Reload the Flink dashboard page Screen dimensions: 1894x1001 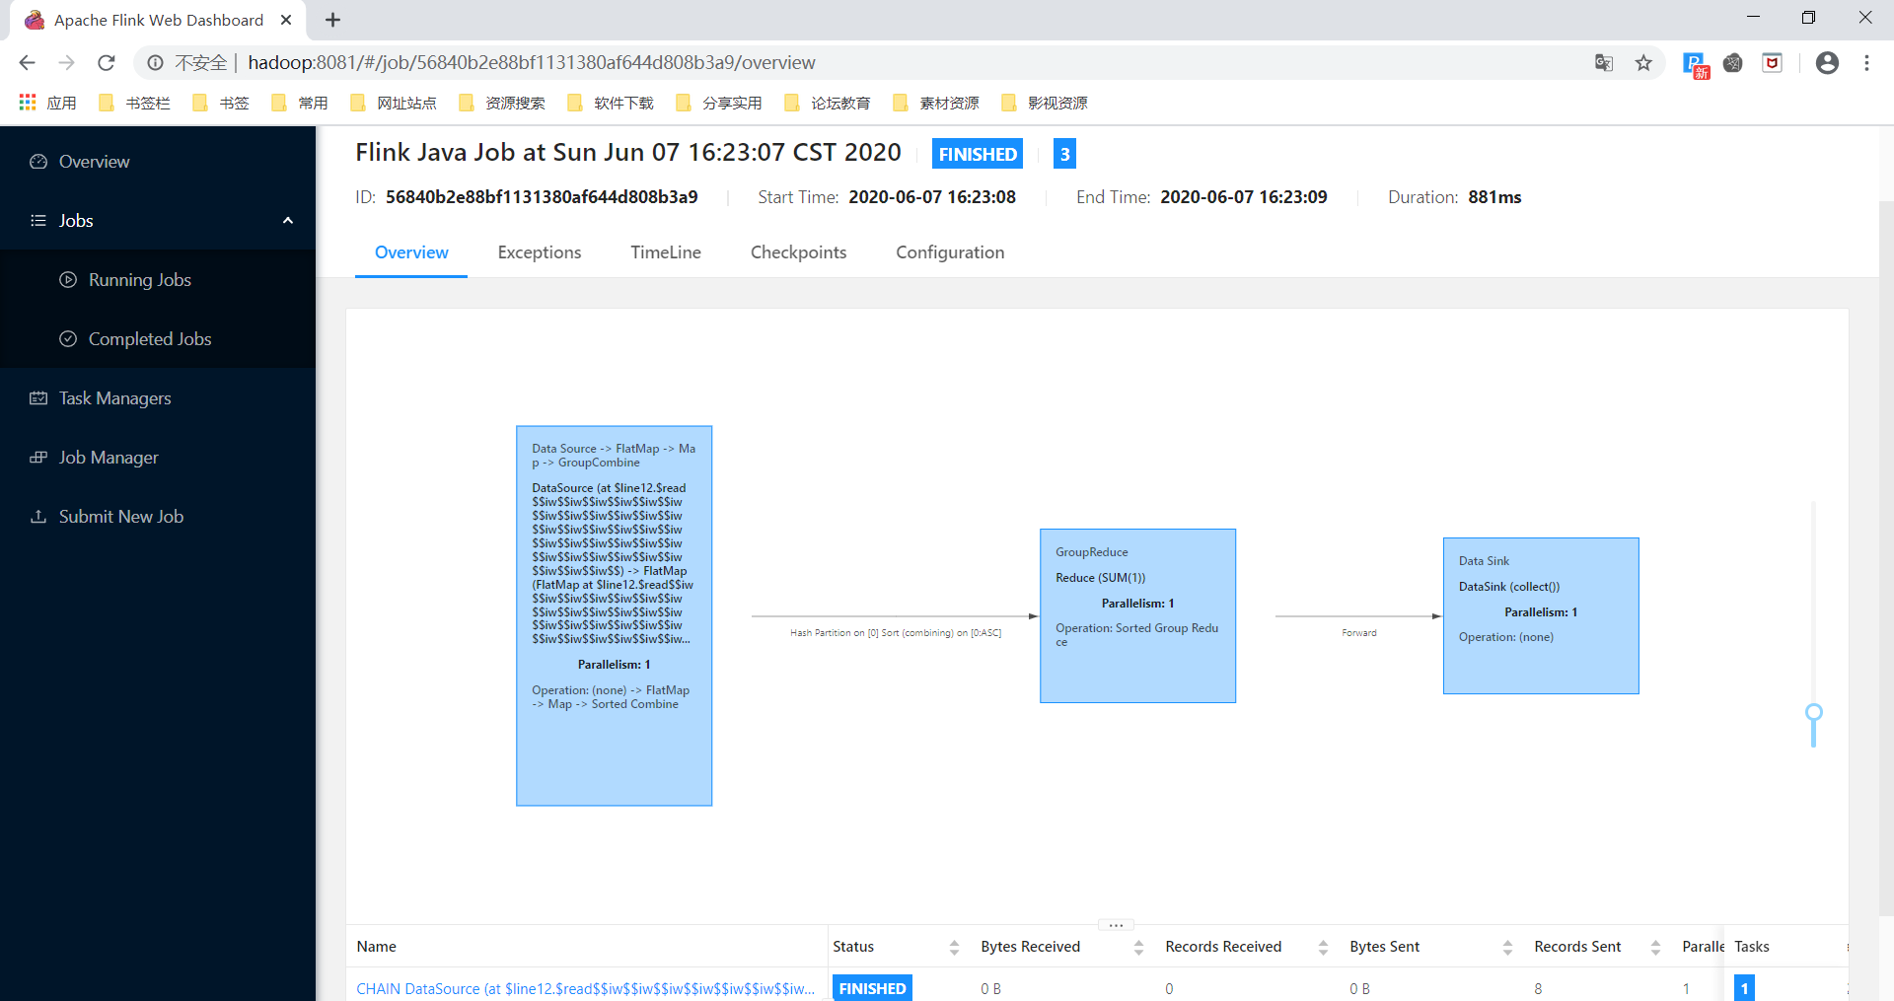[106, 63]
